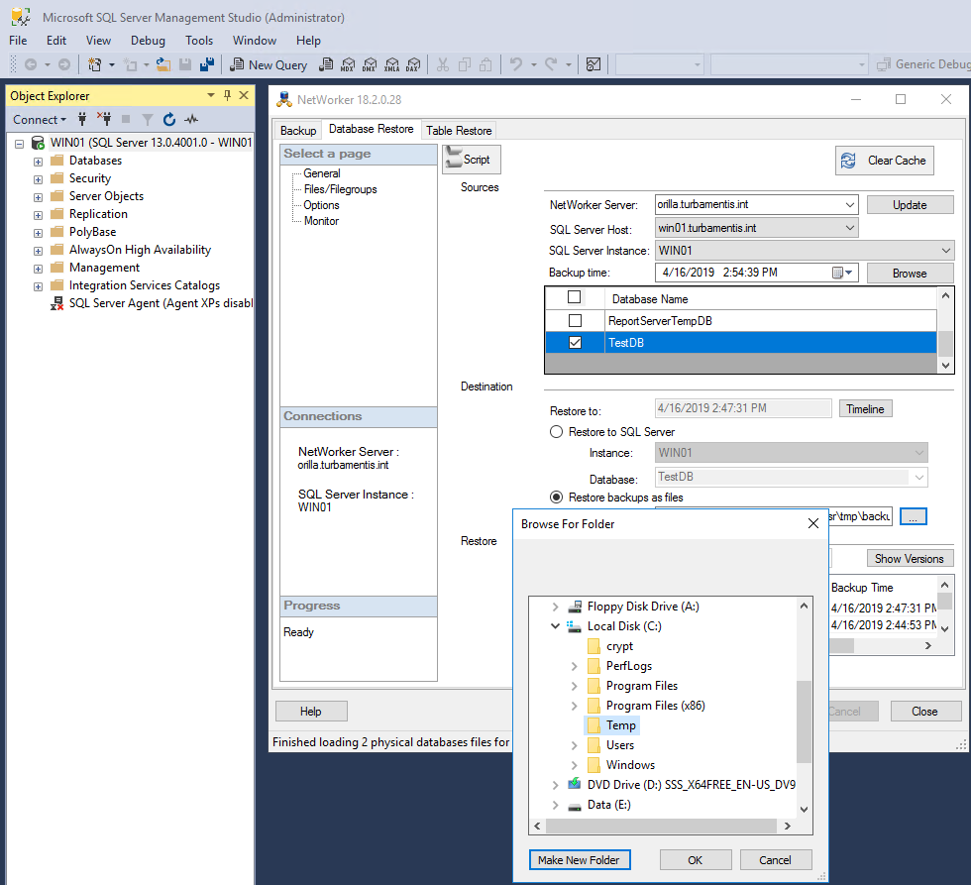Expand the Security node in Object Explorer
Image resolution: width=971 pixels, height=885 pixels.
click(x=38, y=179)
